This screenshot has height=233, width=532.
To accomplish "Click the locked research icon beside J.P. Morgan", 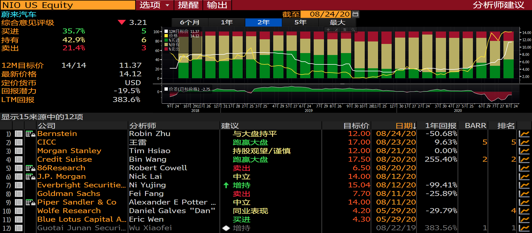I will (30, 177).
